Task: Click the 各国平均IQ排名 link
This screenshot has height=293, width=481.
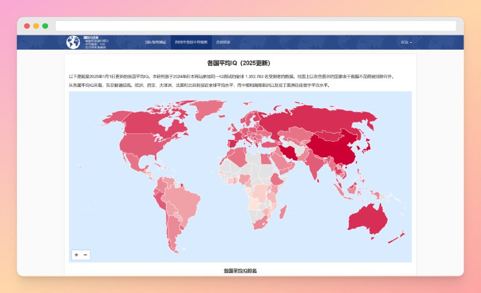Action: click(x=240, y=271)
